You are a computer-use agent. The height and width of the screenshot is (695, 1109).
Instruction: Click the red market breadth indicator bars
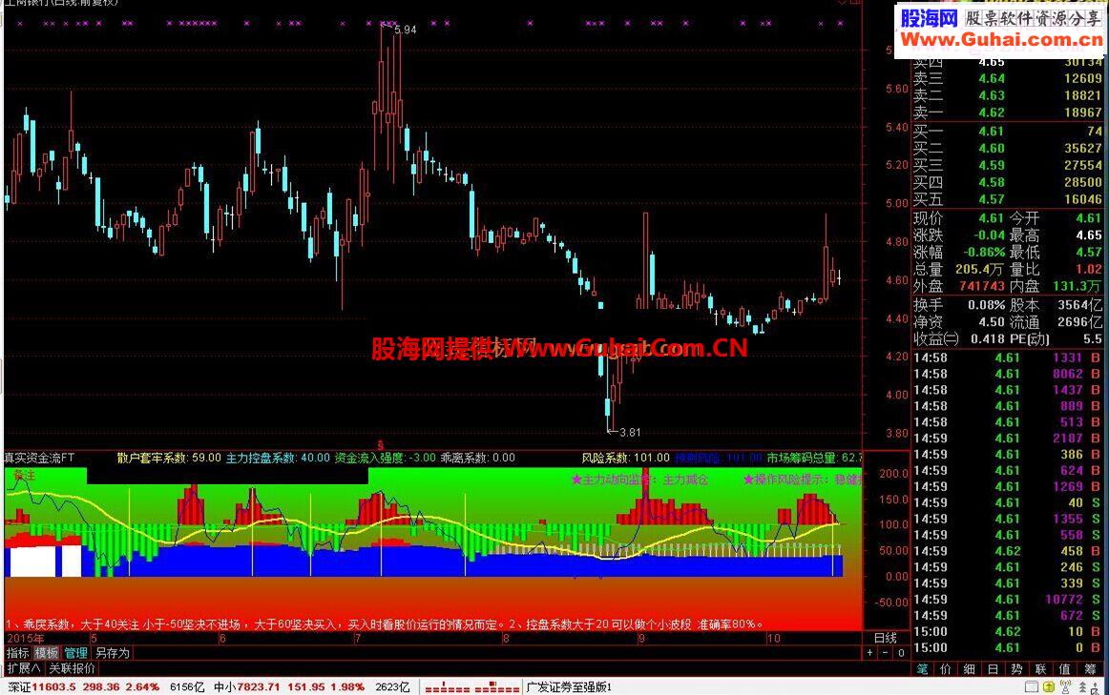471,687
